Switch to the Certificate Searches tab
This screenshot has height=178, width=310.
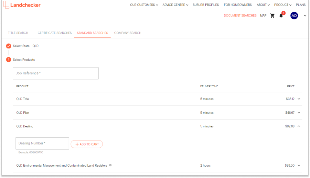55,33
